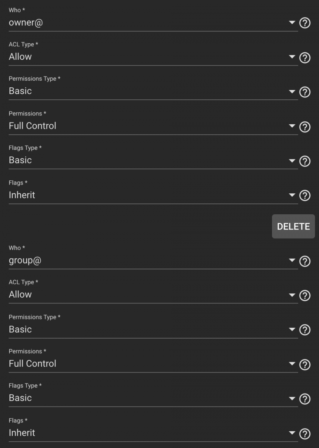Open help for owner@ Flags Type
Image resolution: width=319 pixels, height=448 pixels.
305,161
